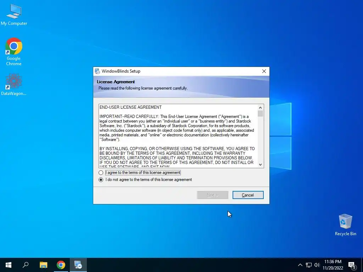Open the Windows Start menu
The height and width of the screenshot is (272, 363).
click(9, 265)
